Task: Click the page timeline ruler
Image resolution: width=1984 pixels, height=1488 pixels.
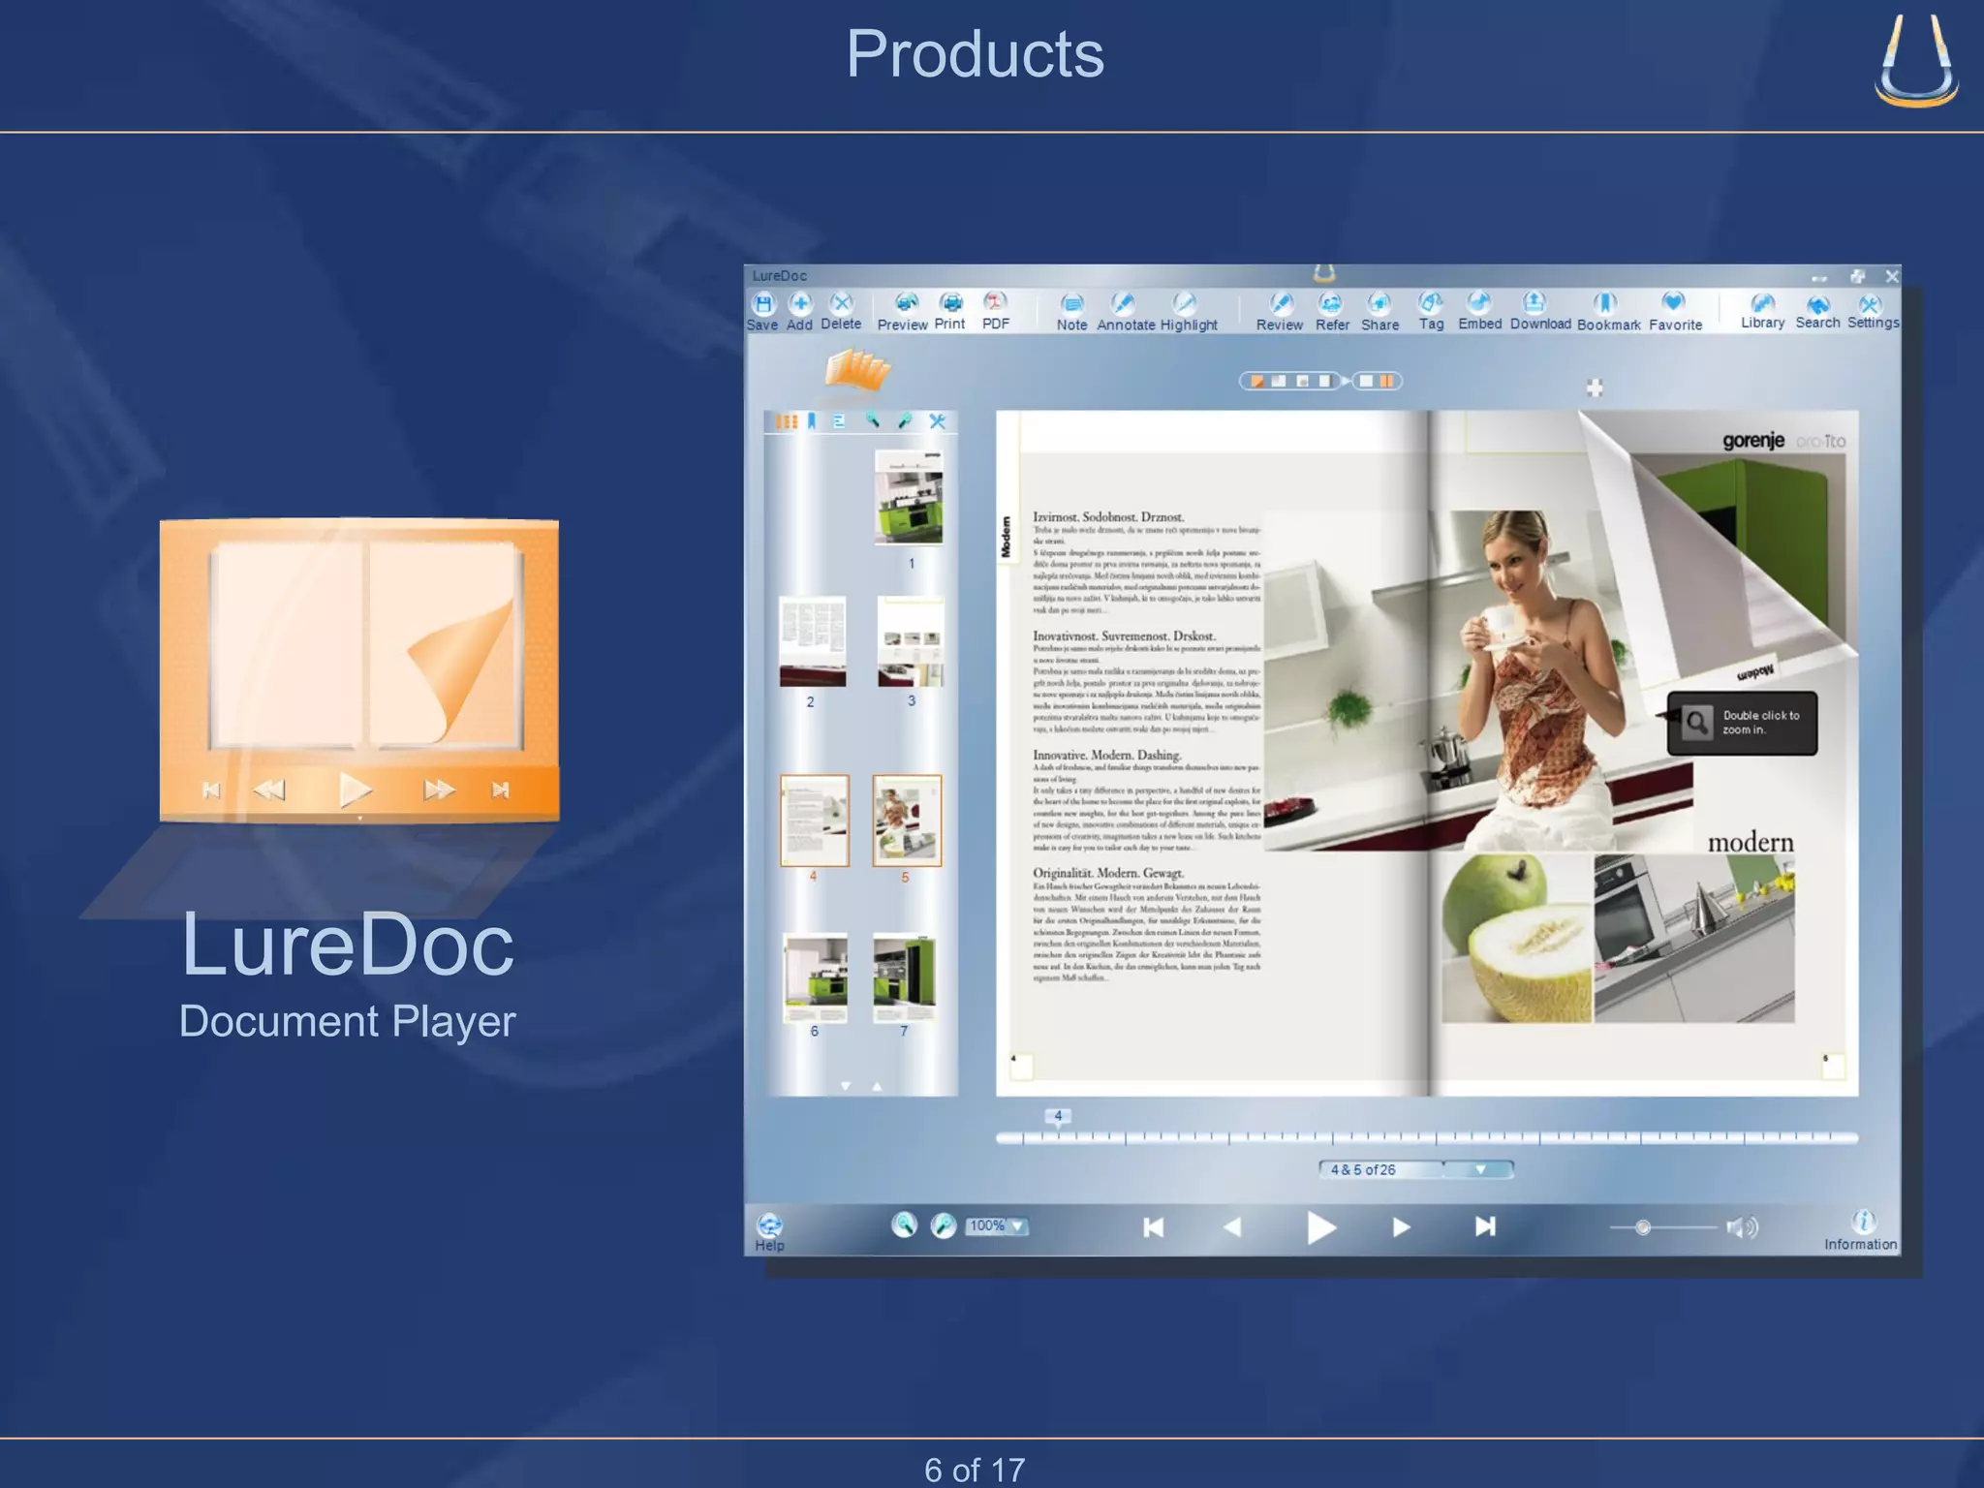Action: [x=1427, y=1137]
